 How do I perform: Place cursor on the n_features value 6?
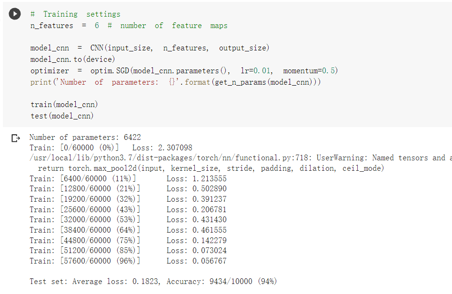[97, 26]
